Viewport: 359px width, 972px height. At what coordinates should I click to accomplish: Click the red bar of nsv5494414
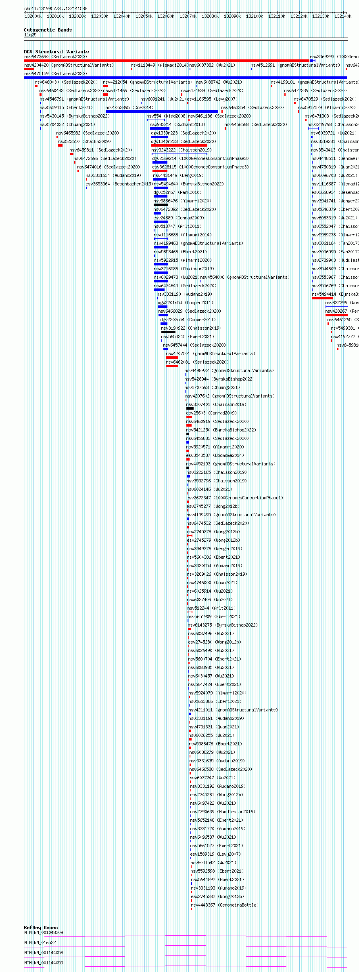(323, 298)
